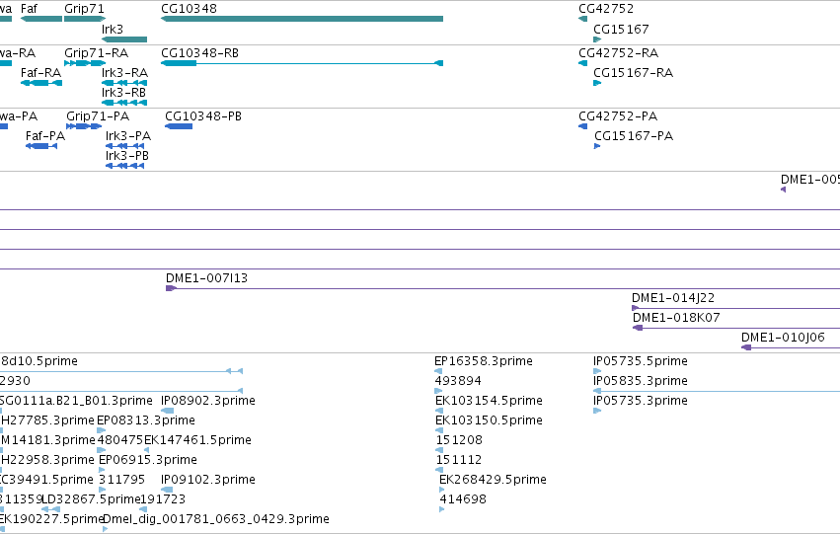The height and width of the screenshot is (534, 840).
Task: Click the 151208 EST marker
Action: point(439,450)
